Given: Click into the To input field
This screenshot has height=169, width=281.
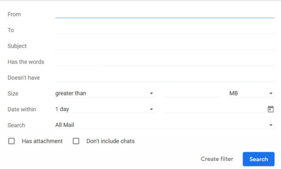Looking at the screenshot, I should click(165, 30).
